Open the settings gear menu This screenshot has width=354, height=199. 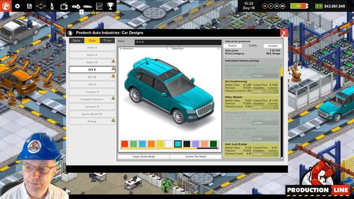click(17, 6)
